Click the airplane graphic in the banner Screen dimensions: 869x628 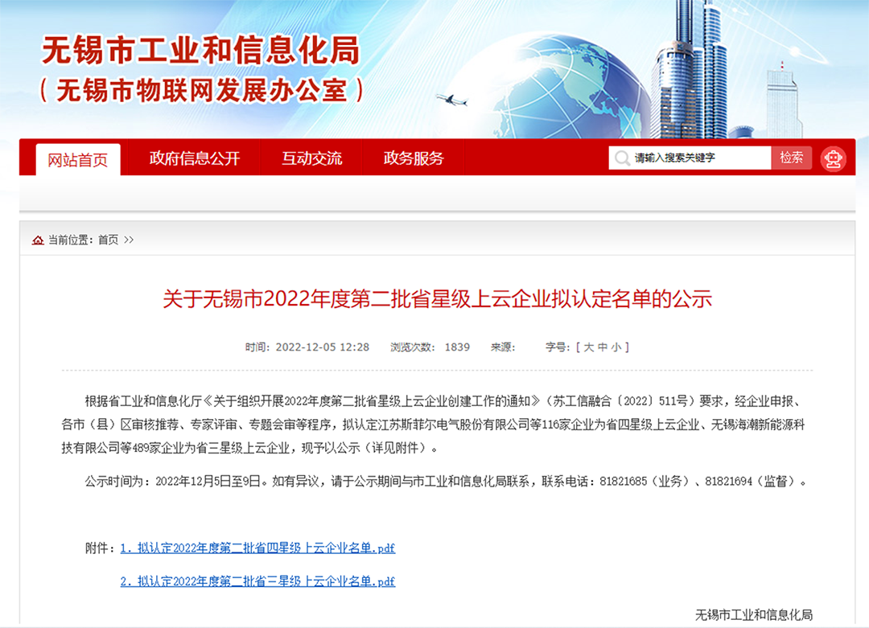point(451,101)
